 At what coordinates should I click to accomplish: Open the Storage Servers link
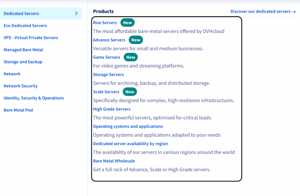coord(108,74)
